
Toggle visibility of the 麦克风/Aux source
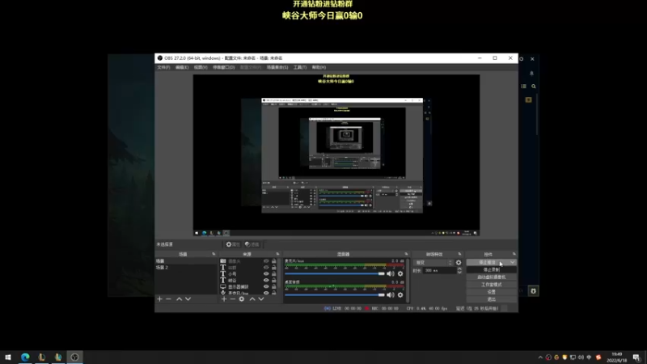[x=266, y=293]
